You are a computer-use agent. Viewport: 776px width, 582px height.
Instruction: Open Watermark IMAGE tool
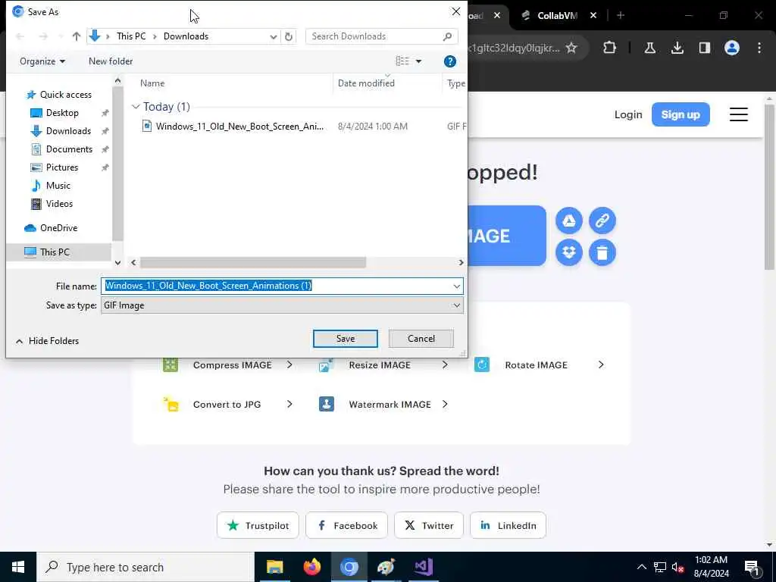[x=383, y=405]
